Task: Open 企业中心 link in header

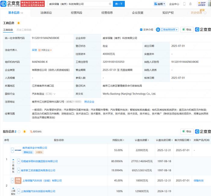Action: (x=174, y=4)
